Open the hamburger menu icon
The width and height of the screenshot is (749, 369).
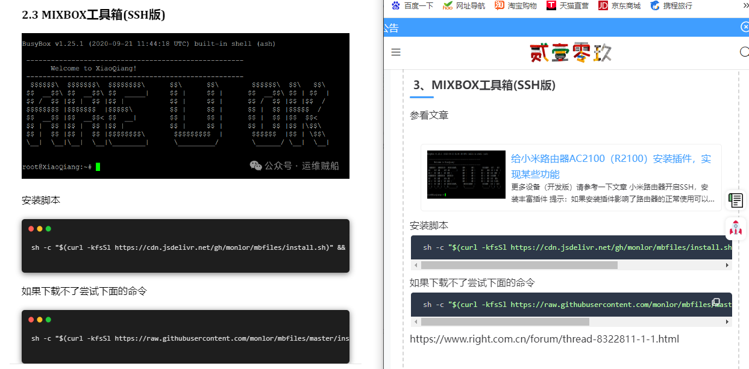point(396,52)
